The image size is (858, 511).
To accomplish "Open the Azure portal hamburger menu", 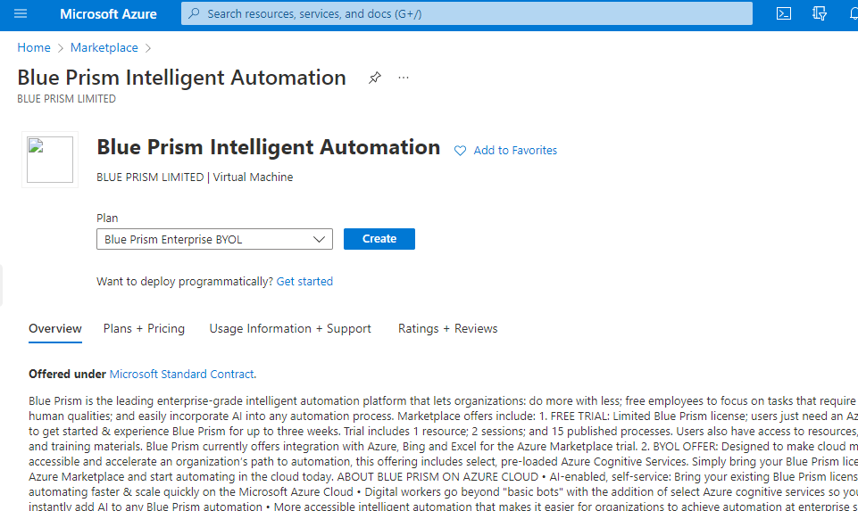I will point(21,14).
